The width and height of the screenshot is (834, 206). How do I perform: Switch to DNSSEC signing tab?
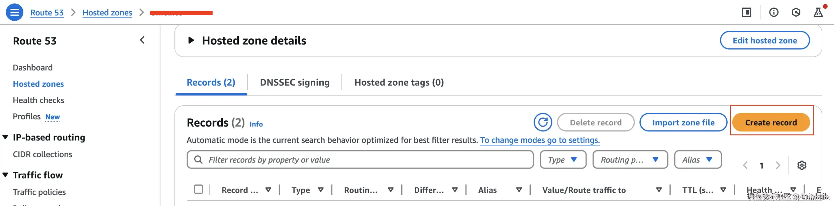295,82
